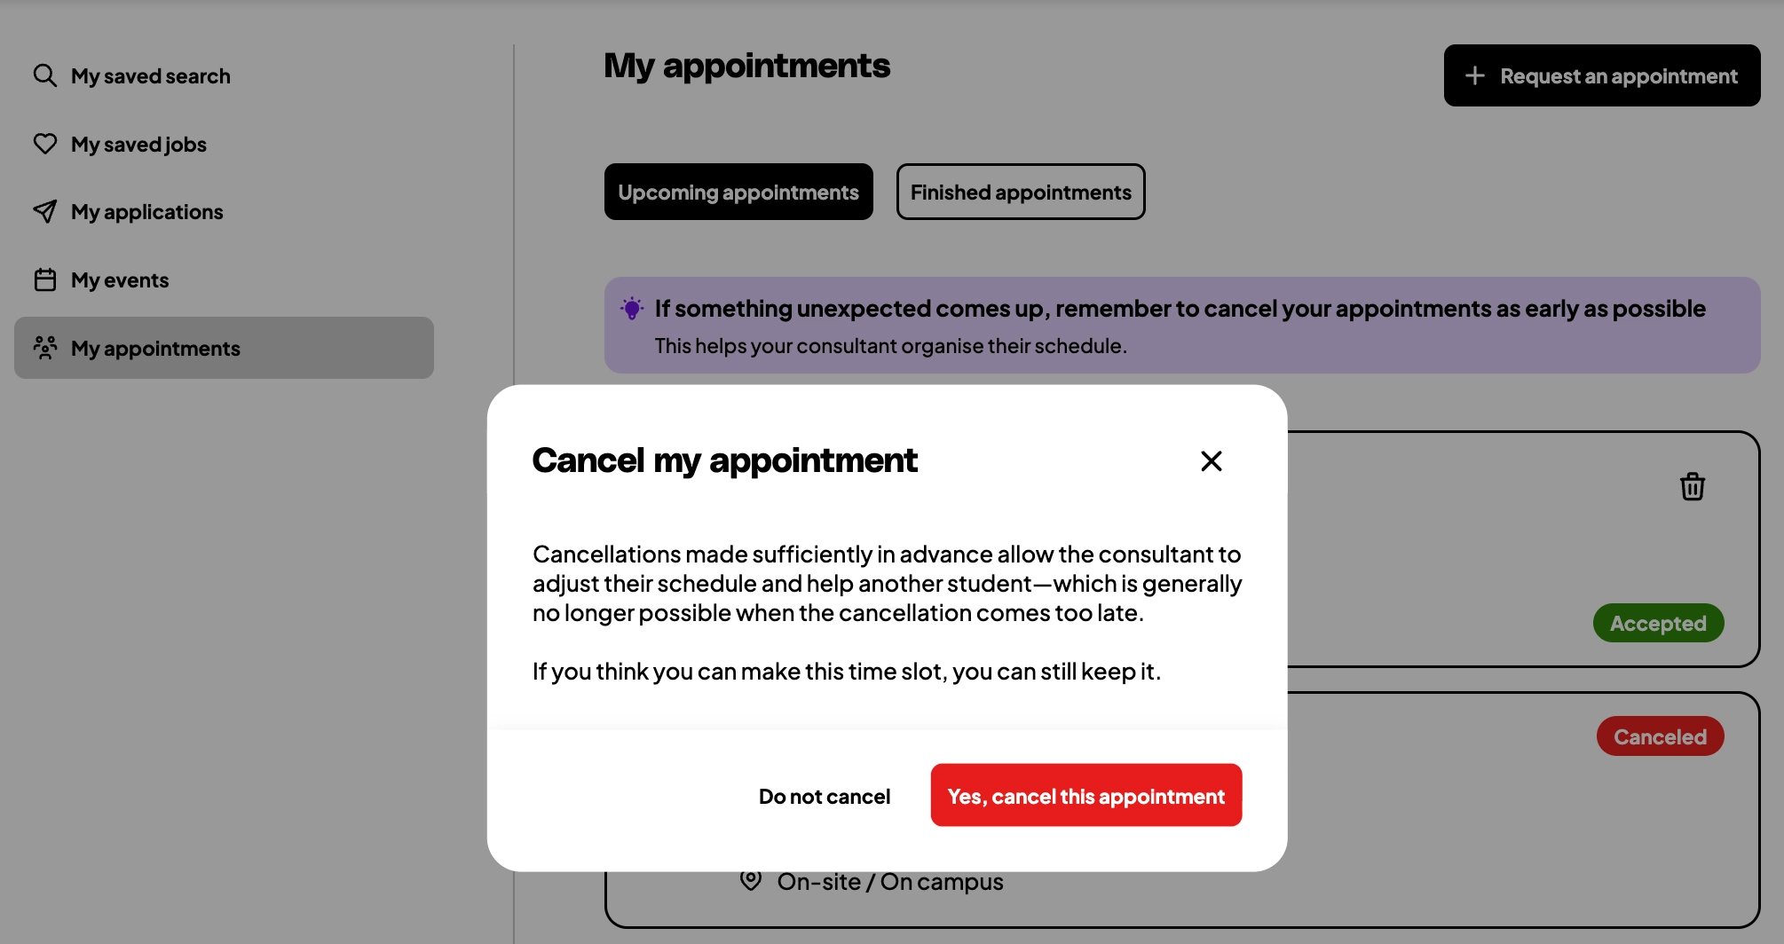Image resolution: width=1784 pixels, height=944 pixels.
Task: Click the people icon for My appointments
Action: (45, 347)
